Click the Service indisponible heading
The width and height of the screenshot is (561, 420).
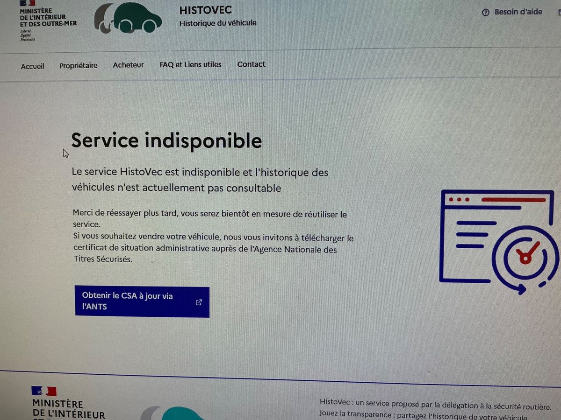[x=166, y=140]
